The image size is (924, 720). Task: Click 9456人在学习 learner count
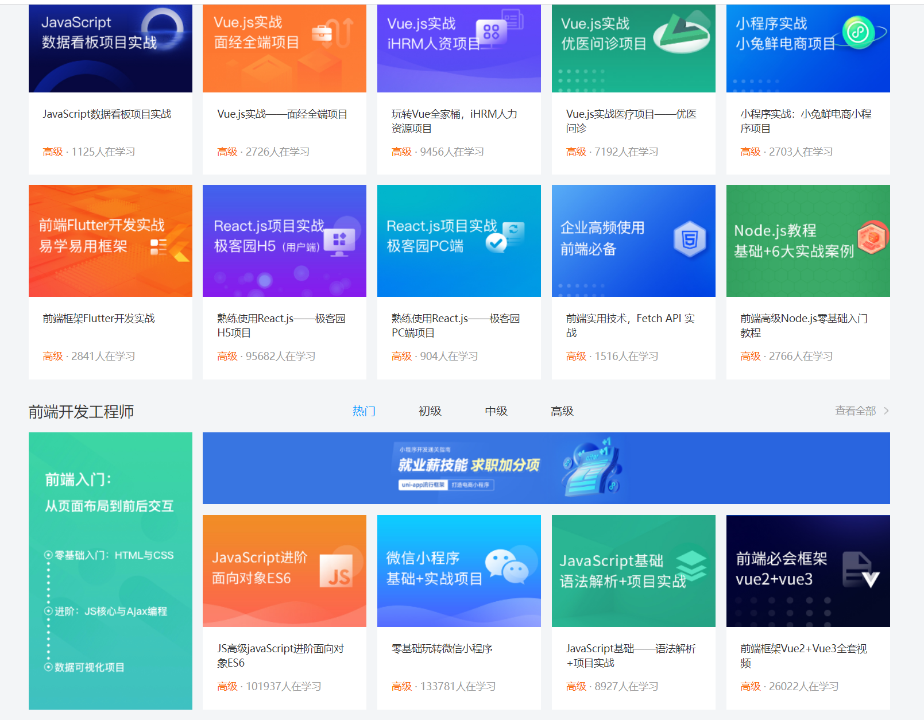[452, 152]
